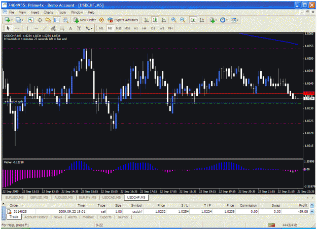Image resolution: width=317 pixels, height=229 pixels.
Task: Select the trendline drawing tool
Action: point(45,28)
